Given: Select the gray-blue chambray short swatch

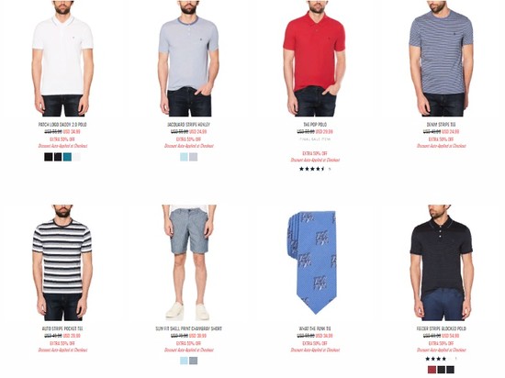Looking at the screenshot, I should [x=193, y=361].
